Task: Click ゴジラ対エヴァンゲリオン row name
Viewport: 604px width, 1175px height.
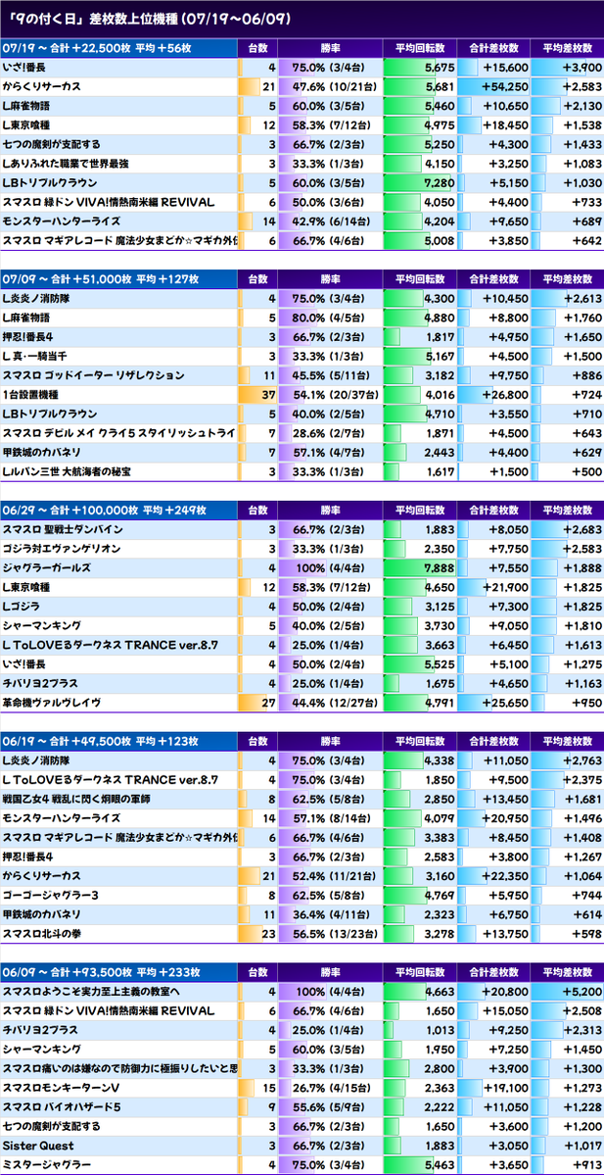Action: pos(62,549)
